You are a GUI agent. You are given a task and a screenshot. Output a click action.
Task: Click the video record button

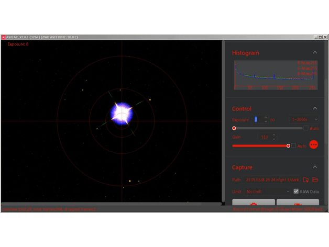(298, 204)
